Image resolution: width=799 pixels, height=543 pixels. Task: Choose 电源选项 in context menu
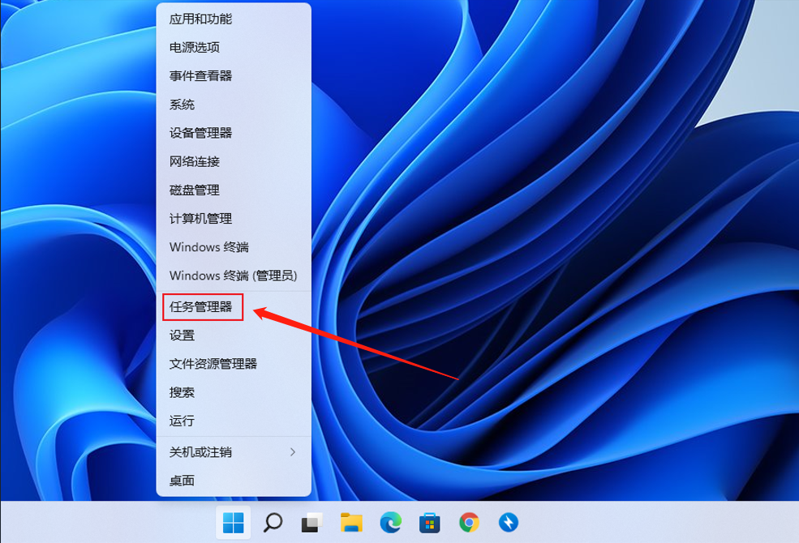[195, 47]
